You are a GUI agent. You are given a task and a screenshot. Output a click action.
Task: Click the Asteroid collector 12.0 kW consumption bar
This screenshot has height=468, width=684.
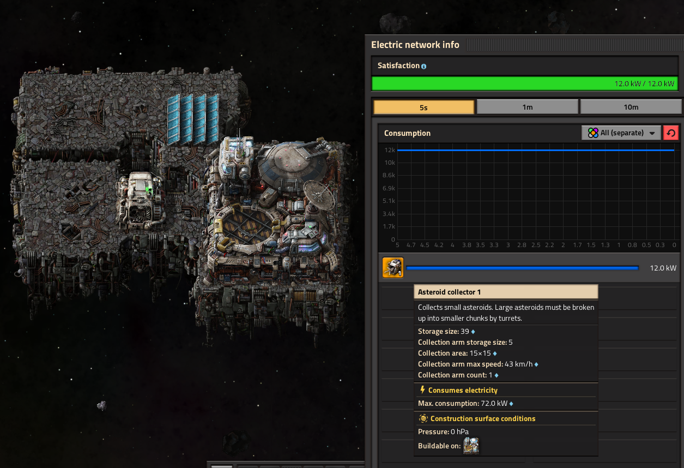pyautogui.click(x=522, y=268)
